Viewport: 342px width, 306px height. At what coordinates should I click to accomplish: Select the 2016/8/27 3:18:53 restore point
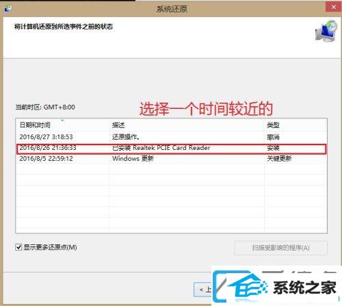171,137
